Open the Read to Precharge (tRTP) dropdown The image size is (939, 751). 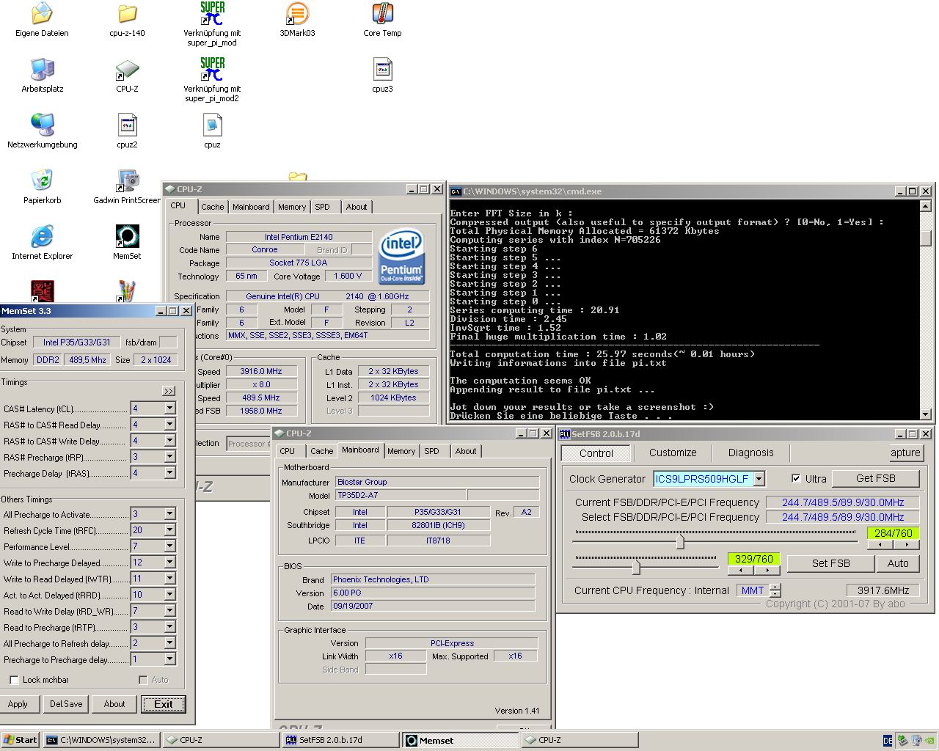[x=169, y=627]
